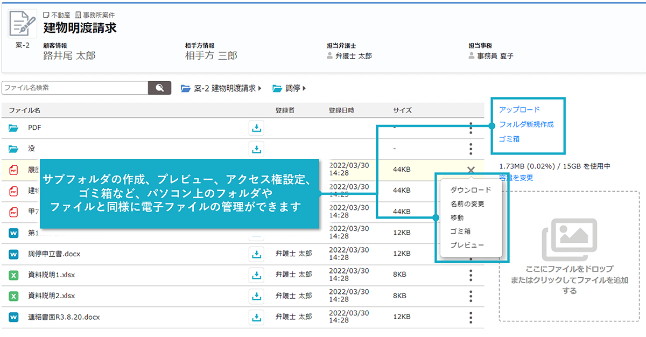Expand arrow after 調停 breadcrumb
The width and height of the screenshot is (646, 337).
(304, 88)
